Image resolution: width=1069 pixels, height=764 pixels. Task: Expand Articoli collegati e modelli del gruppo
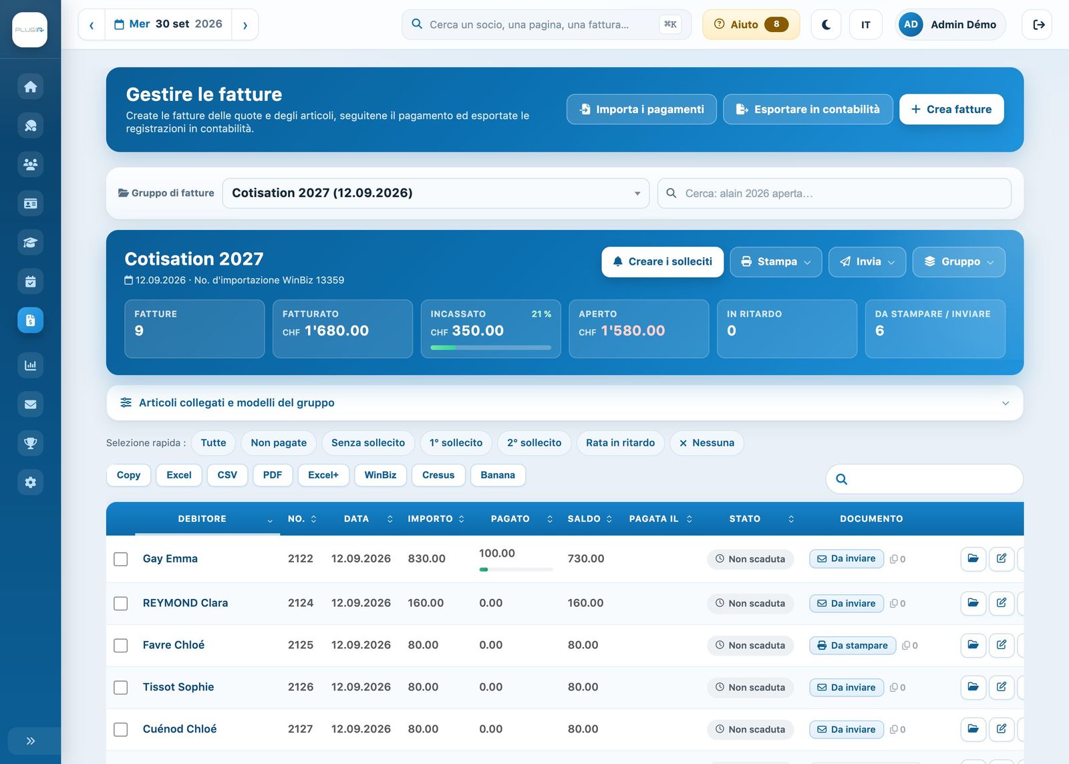click(x=565, y=403)
